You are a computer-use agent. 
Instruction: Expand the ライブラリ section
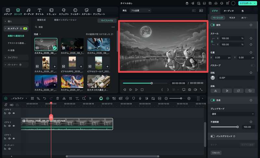(16, 57)
